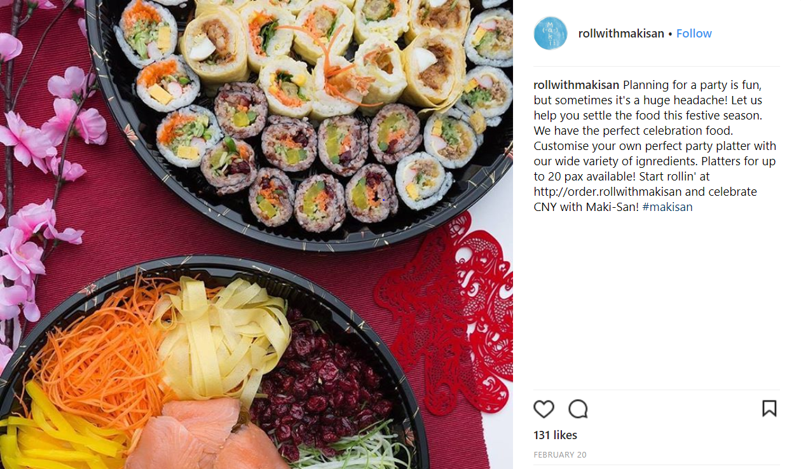Save the post with the bookmark icon
This screenshot has width=801, height=469.
point(769,408)
